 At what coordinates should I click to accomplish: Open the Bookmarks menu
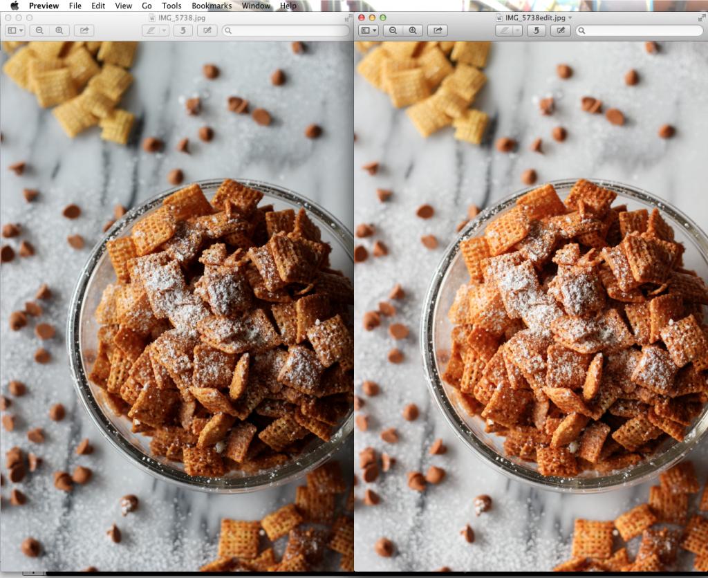(212, 6)
